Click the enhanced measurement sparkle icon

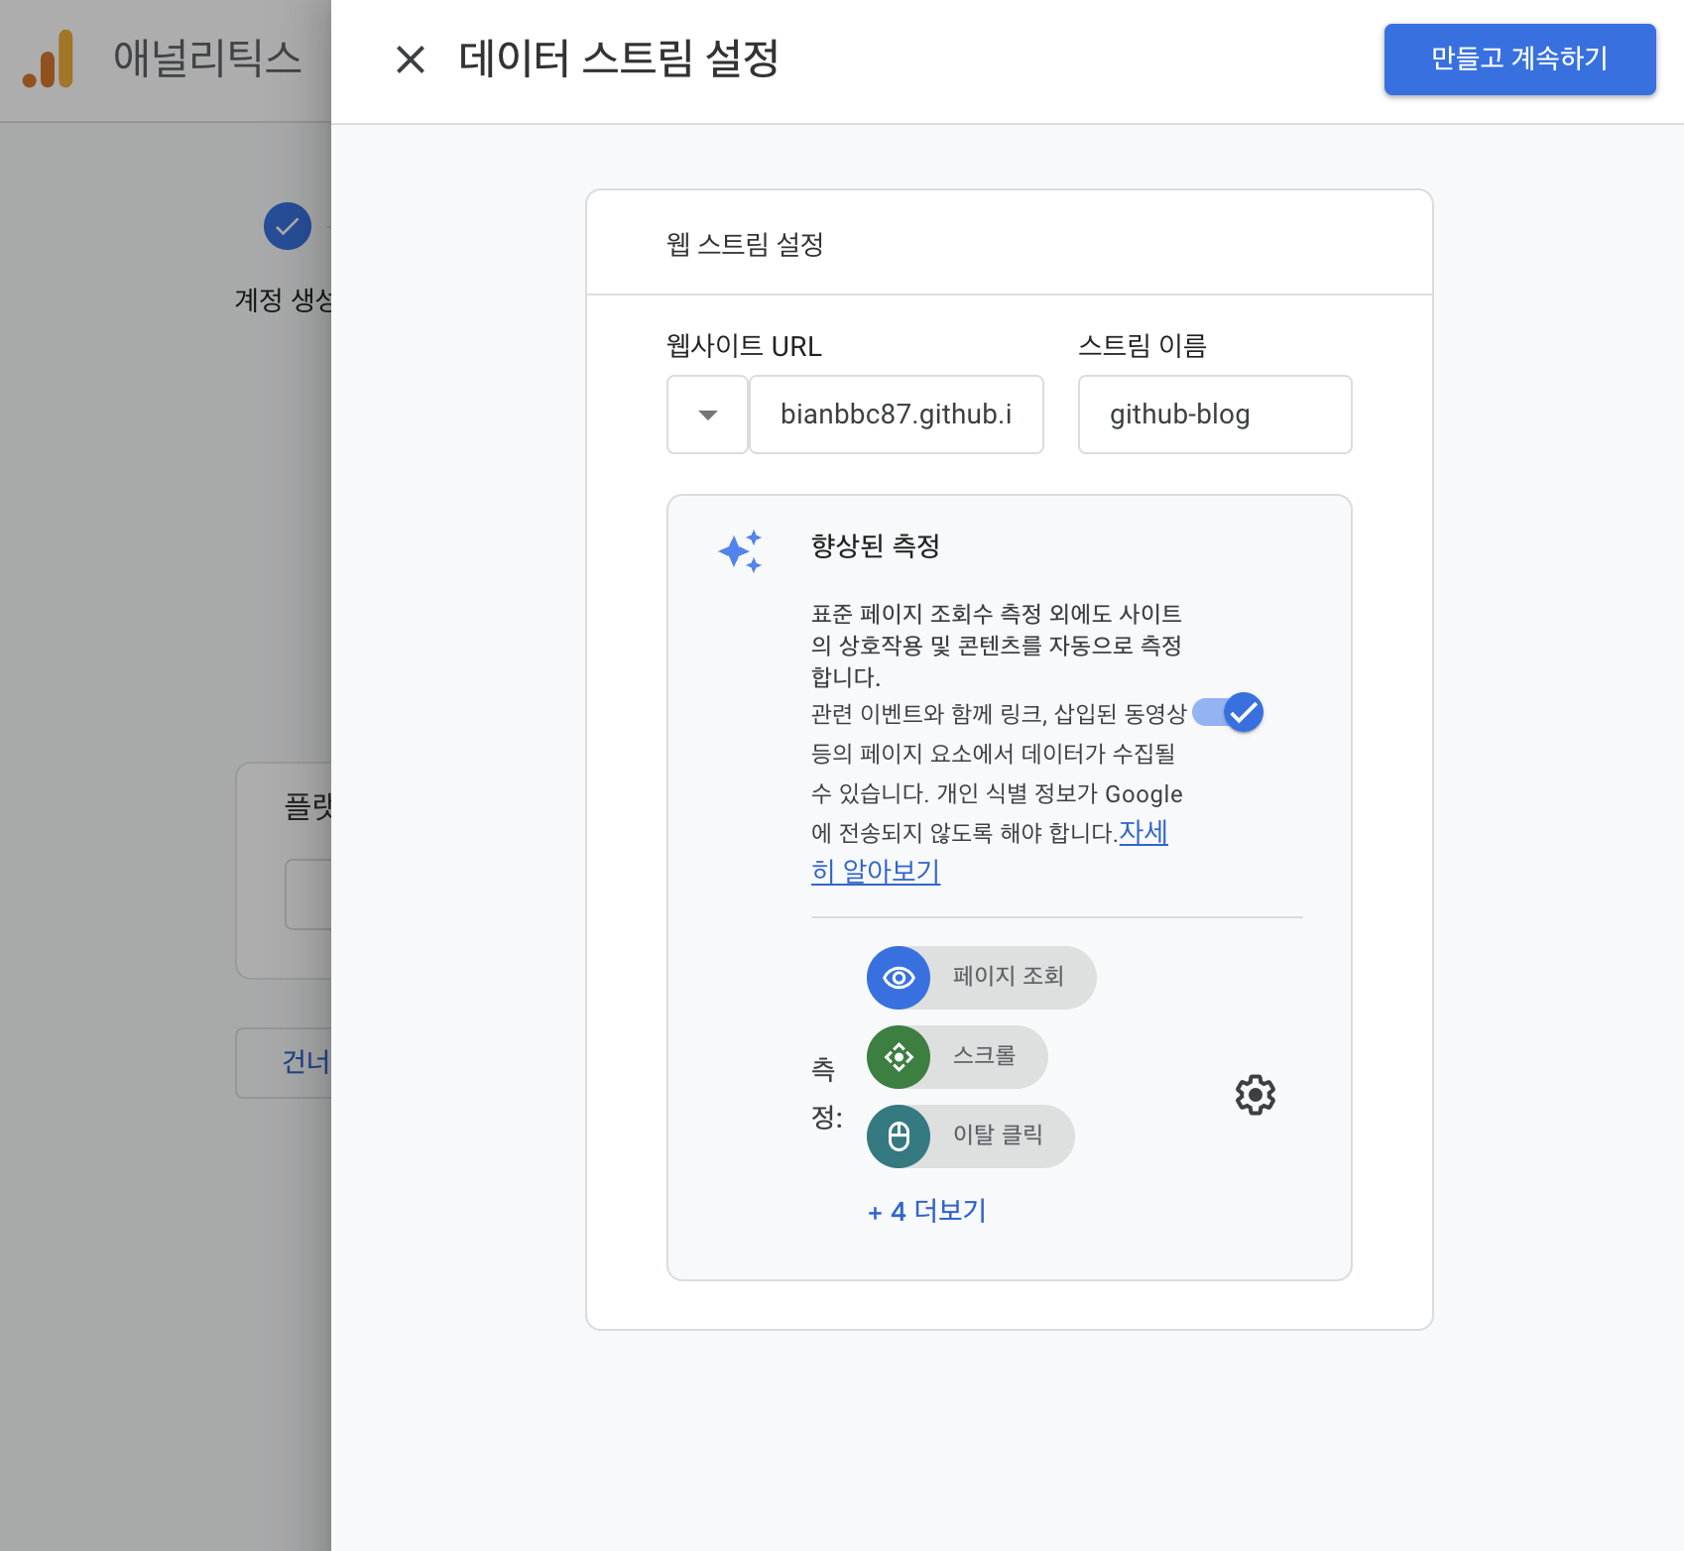click(741, 550)
